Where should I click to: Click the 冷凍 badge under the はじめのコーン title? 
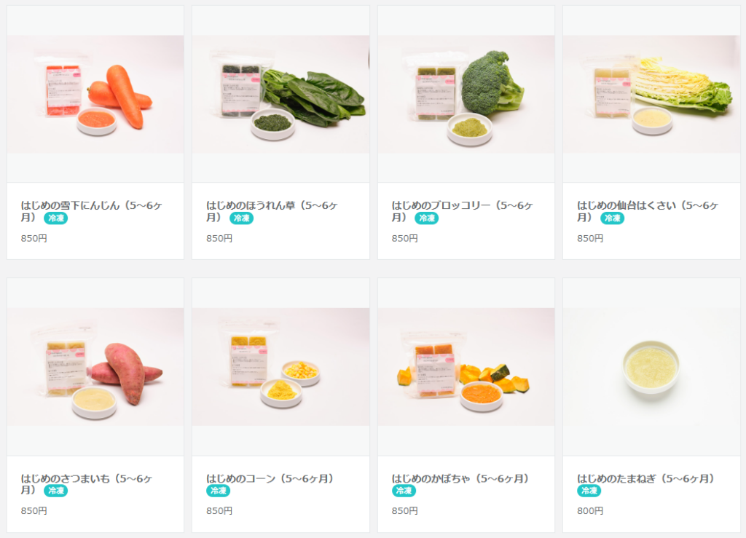[x=218, y=491]
